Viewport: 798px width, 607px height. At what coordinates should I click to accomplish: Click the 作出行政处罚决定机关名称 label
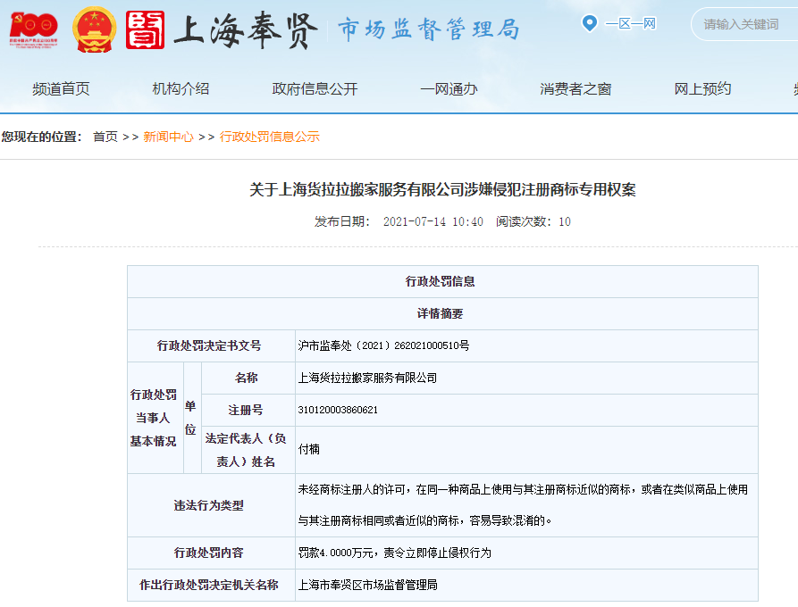pos(209,585)
